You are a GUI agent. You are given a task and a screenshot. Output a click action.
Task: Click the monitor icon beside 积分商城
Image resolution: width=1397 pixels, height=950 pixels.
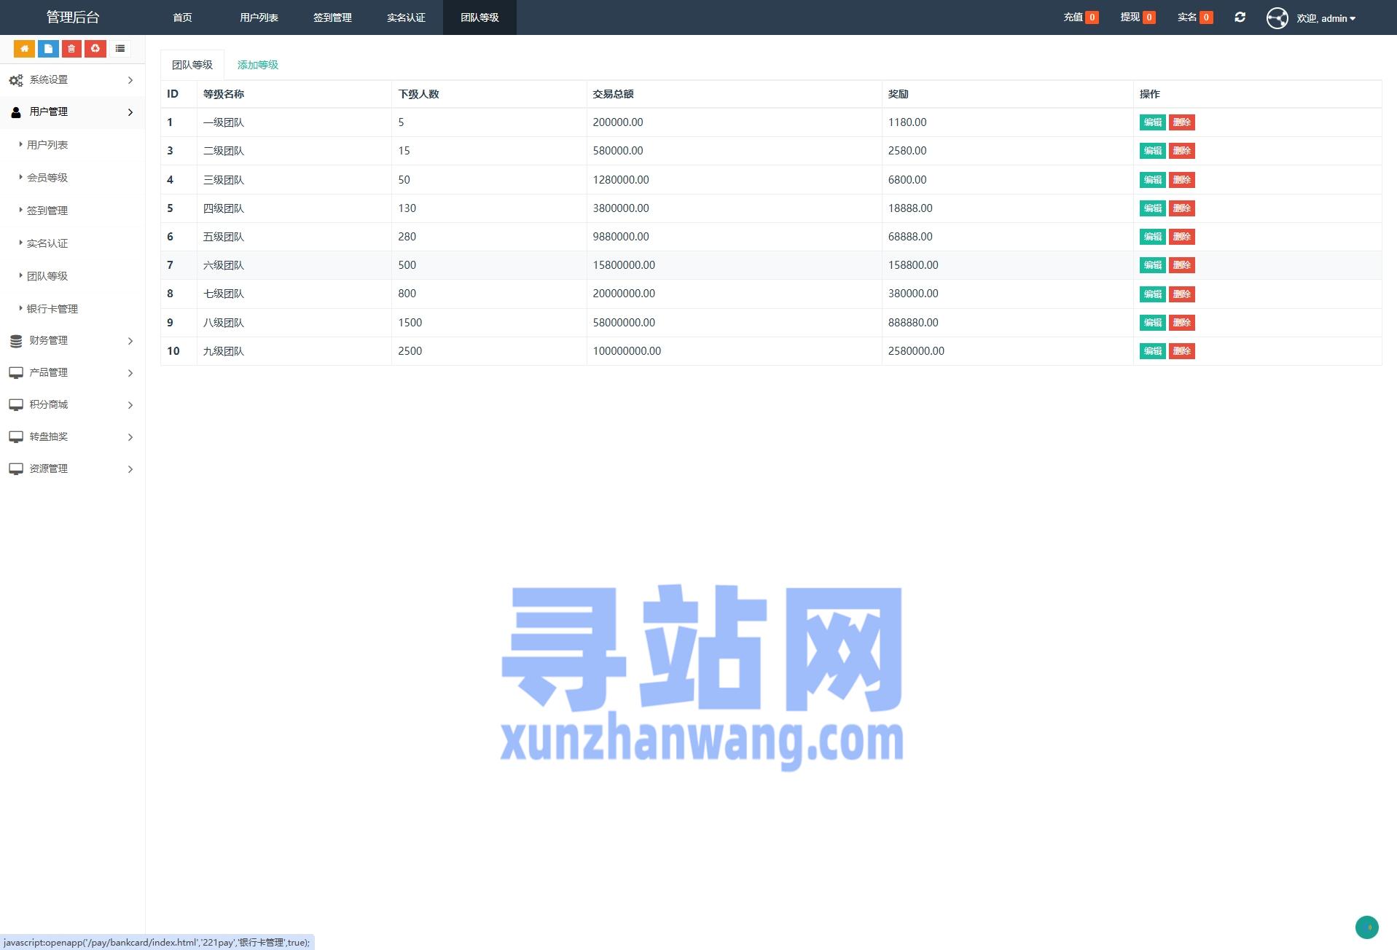pos(16,405)
